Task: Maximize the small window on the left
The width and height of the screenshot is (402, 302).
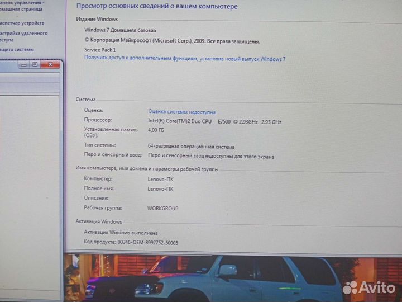Action: (x=35, y=64)
